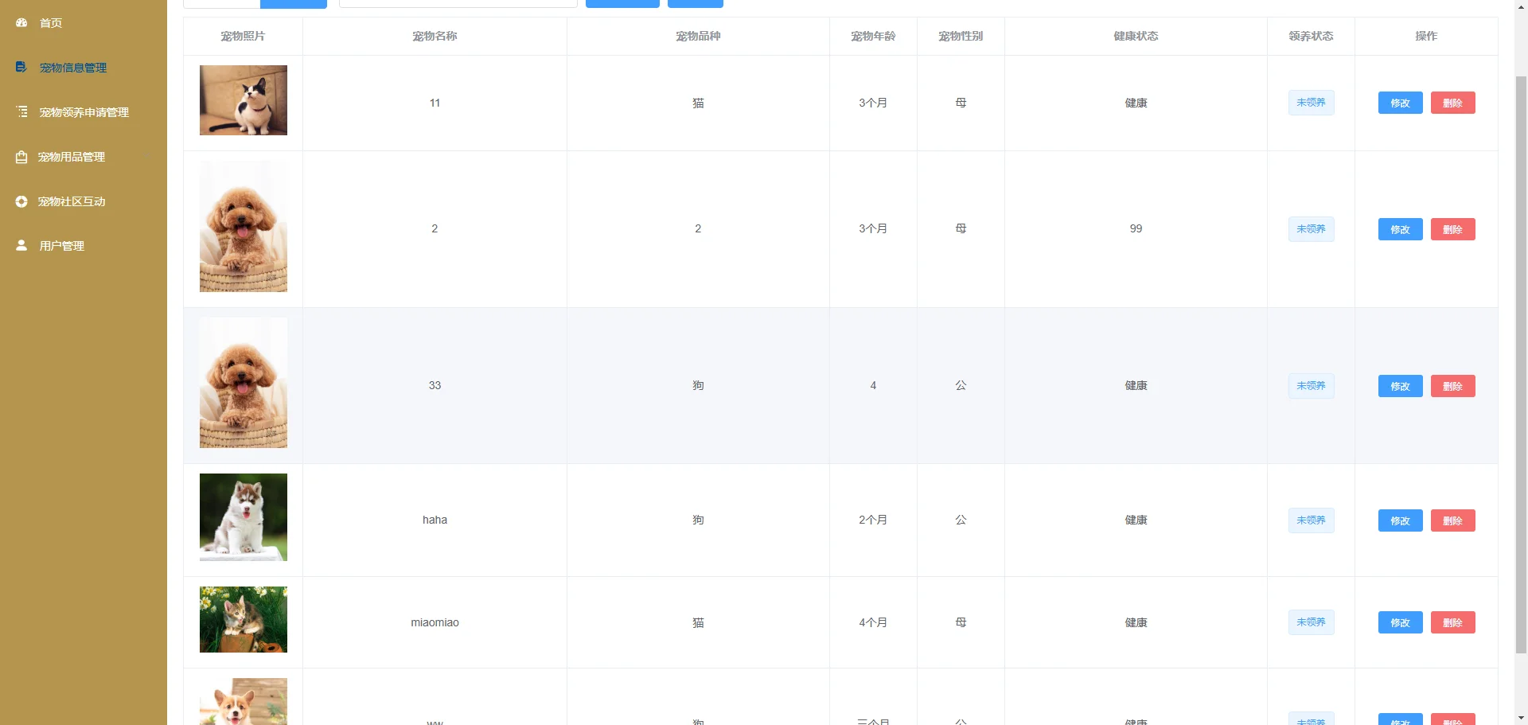
Task: Click the 操作 column header
Action: [1426, 36]
